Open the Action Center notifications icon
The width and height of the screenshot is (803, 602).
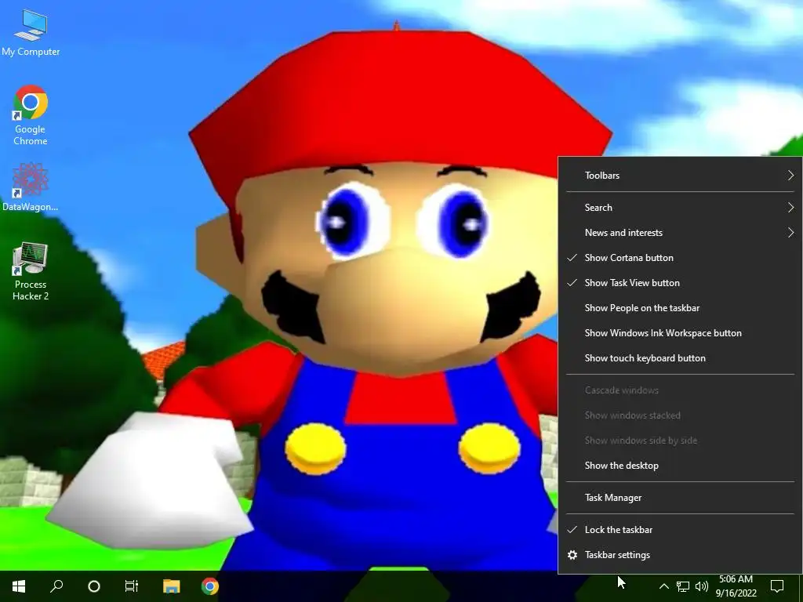pyautogui.click(x=777, y=586)
